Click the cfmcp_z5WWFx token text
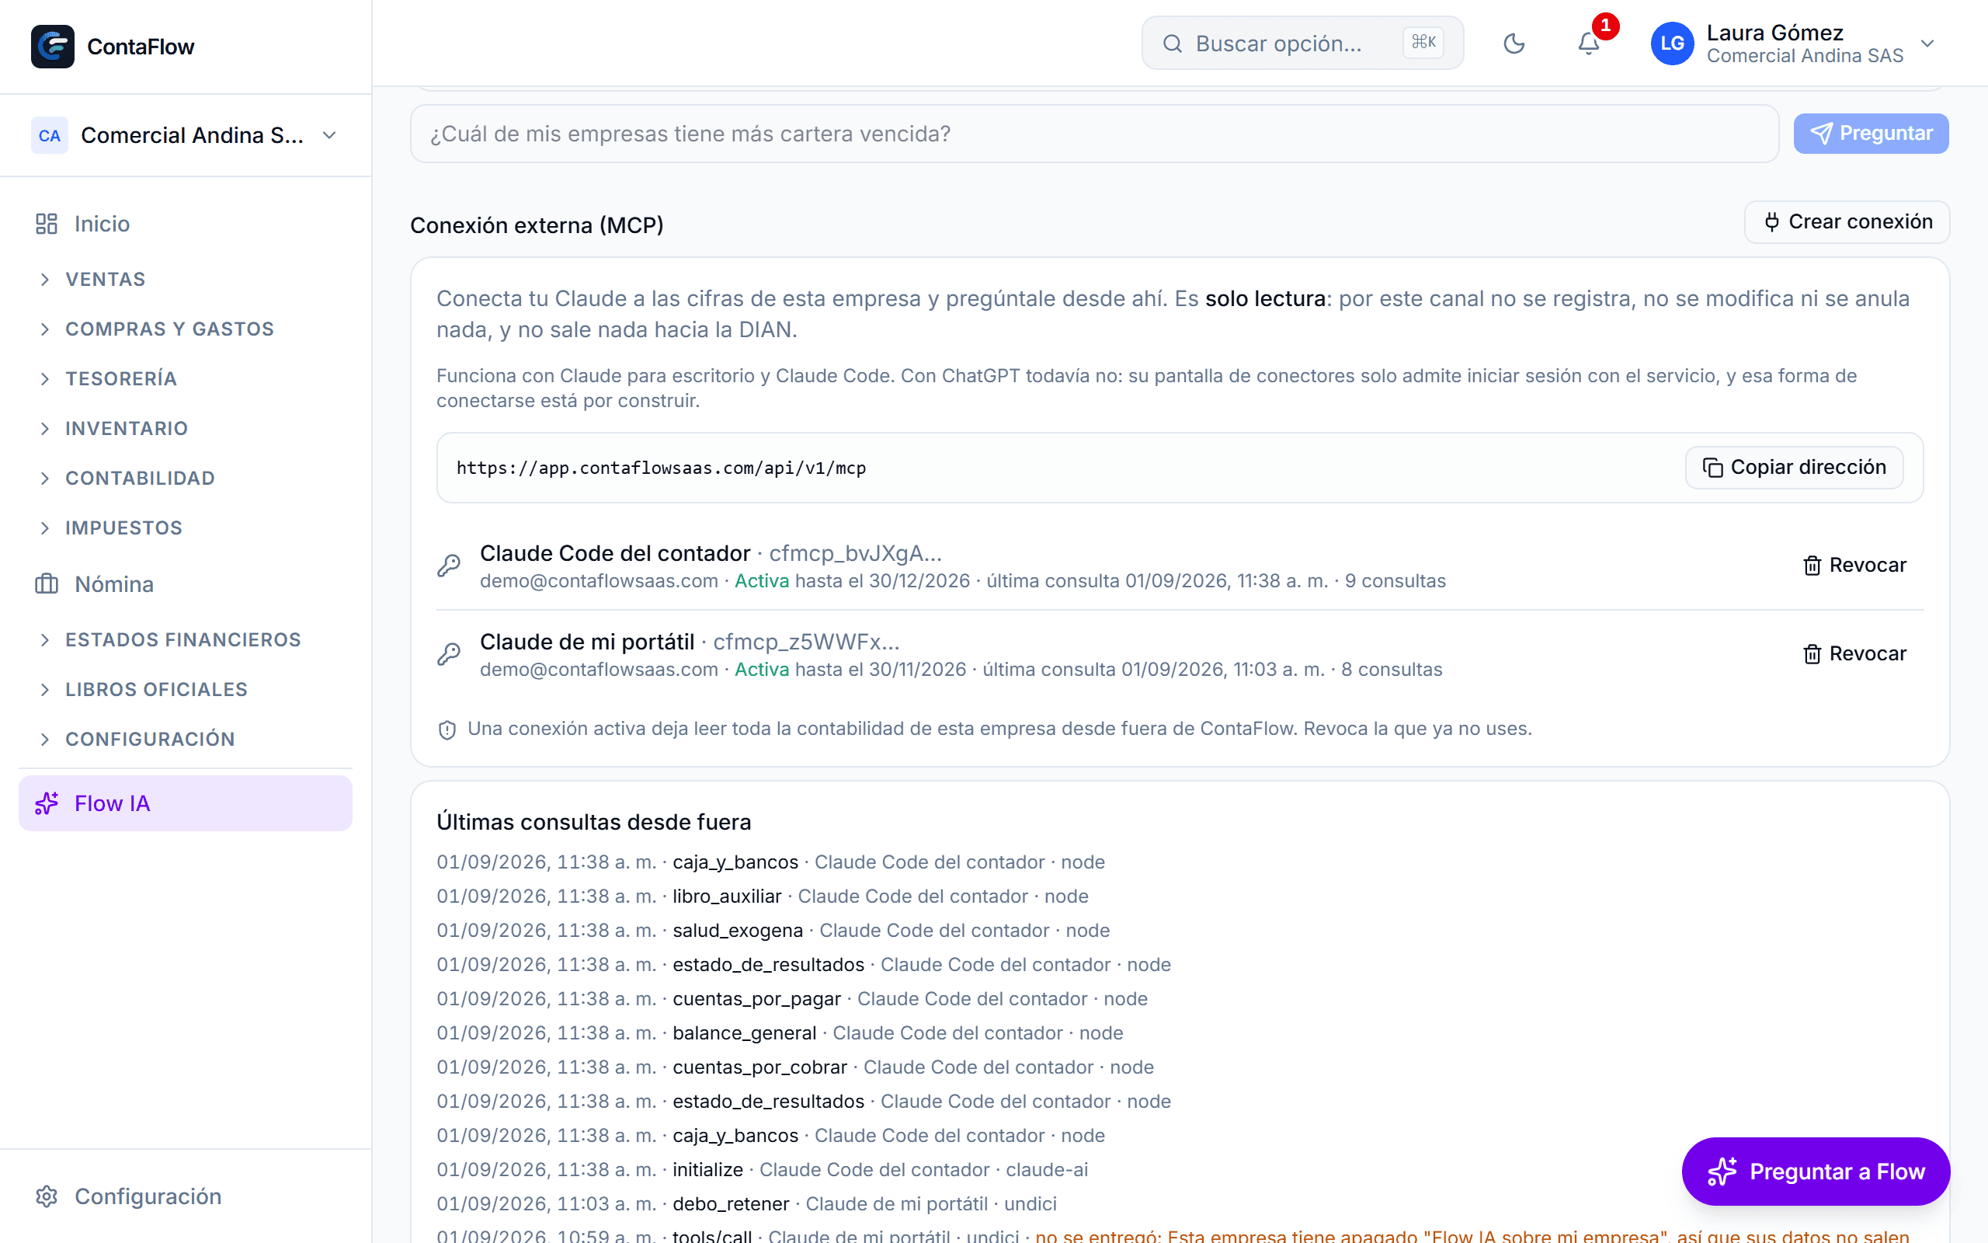The image size is (1988, 1243). tap(806, 642)
